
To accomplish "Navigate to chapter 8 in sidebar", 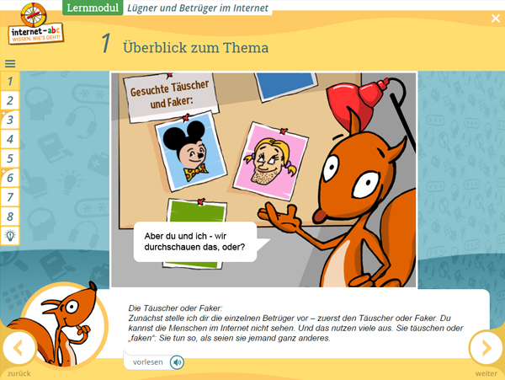I will 10,217.
